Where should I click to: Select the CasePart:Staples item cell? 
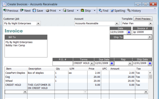pyautogui.click(x=16, y=73)
